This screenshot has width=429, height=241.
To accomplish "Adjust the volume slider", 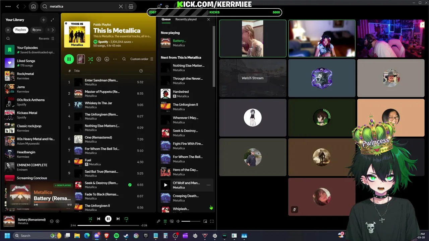I will click(191, 221).
